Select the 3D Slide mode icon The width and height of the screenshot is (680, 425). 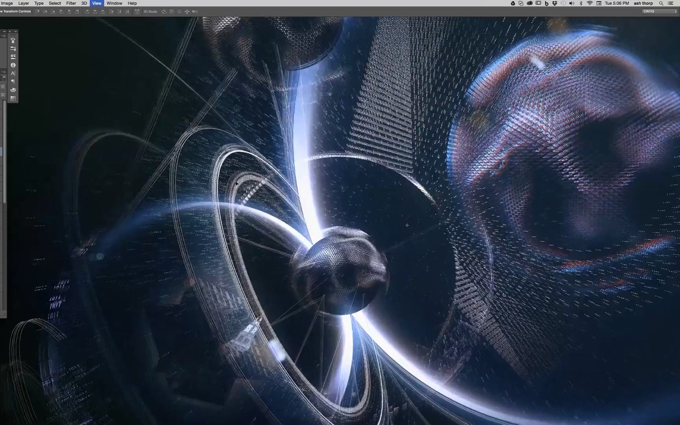pos(187,11)
